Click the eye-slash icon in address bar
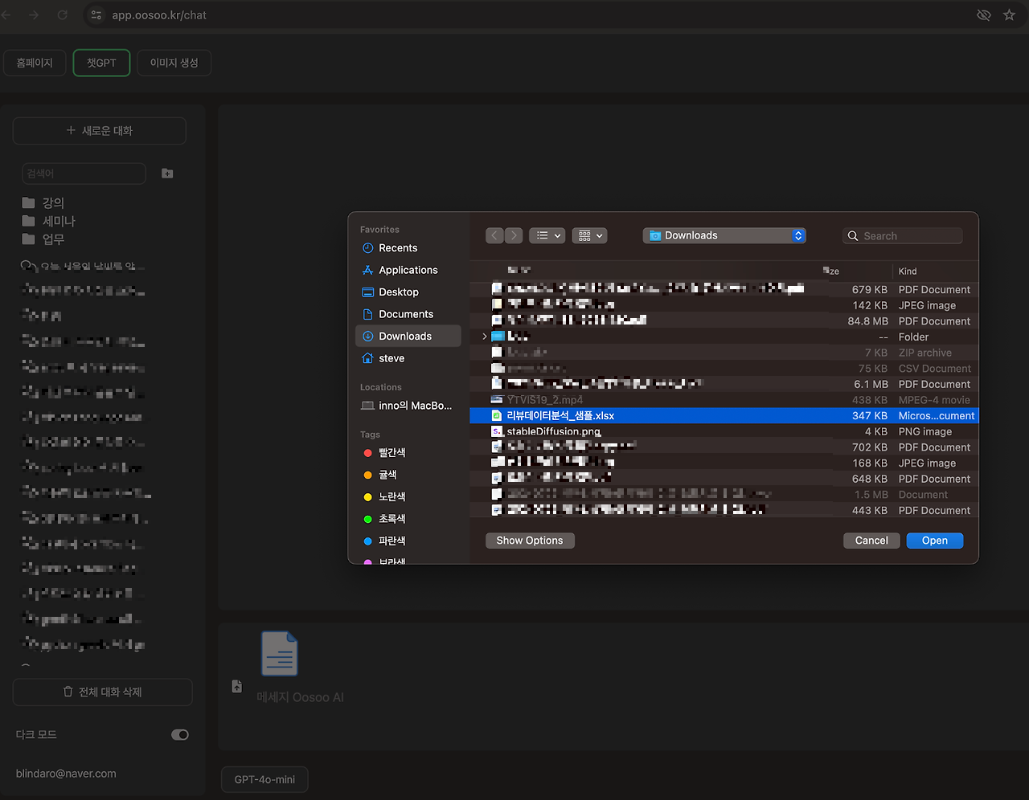This screenshot has width=1029, height=800. [x=983, y=15]
